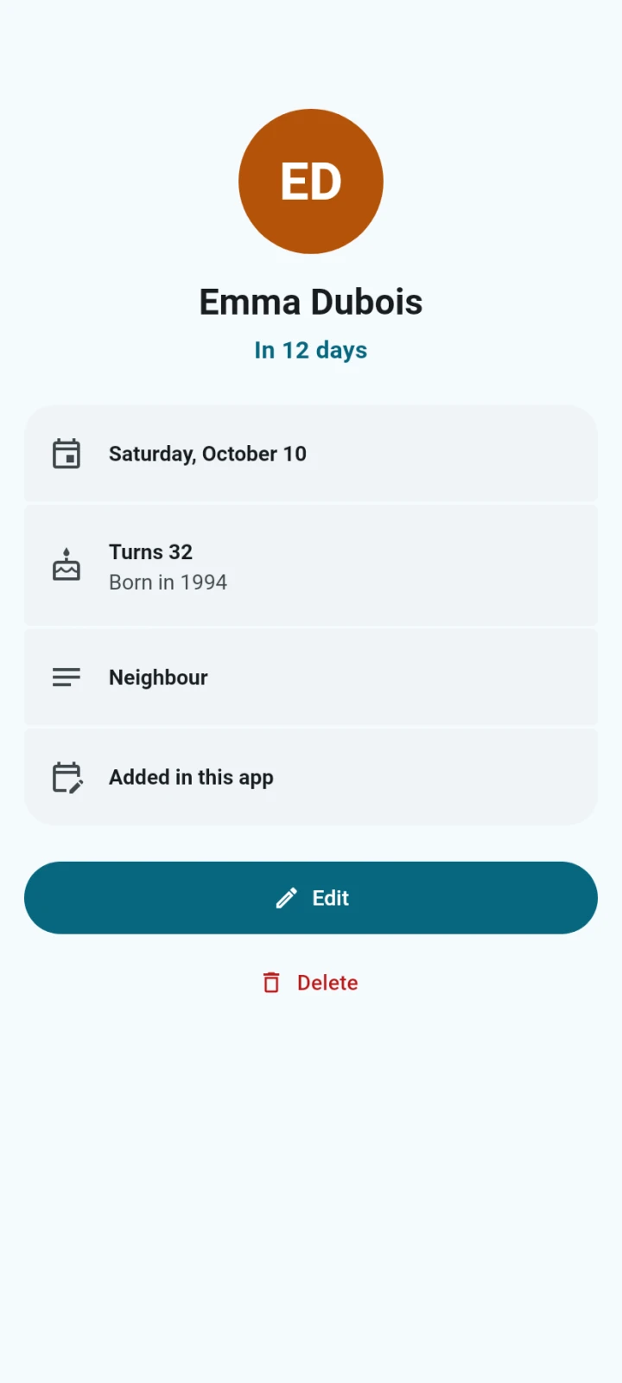The height and width of the screenshot is (1383, 622).
Task: Tap the orange ED avatar circle
Action: [311, 182]
